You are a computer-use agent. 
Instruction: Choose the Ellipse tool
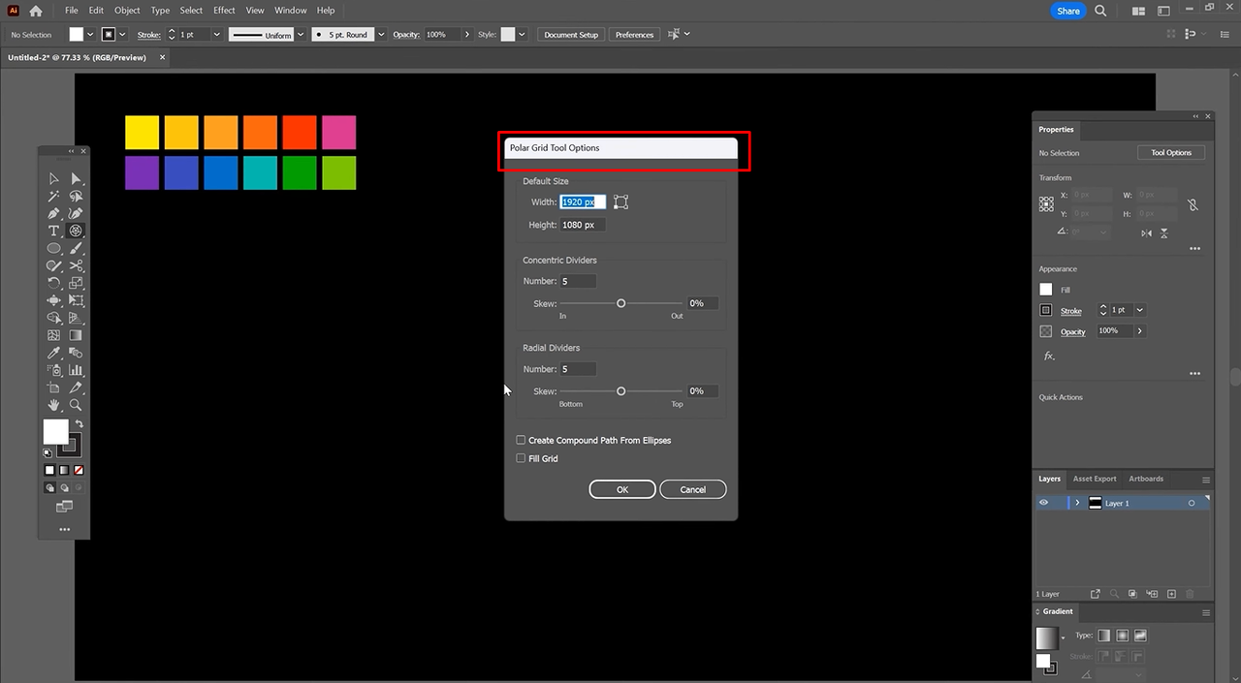click(54, 249)
